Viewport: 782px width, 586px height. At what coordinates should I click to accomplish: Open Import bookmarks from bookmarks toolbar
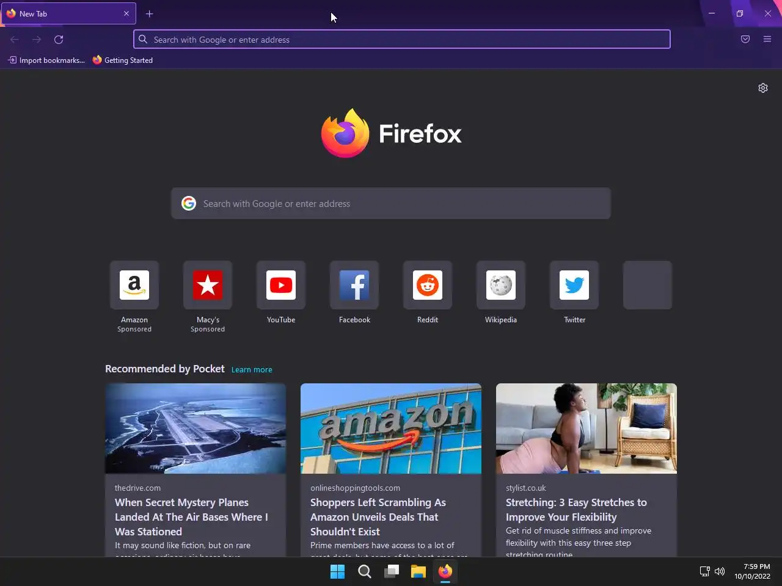[x=46, y=60]
